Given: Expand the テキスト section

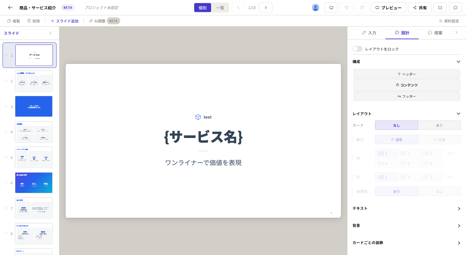Looking at the screenshot, I should [x=459, y=208].
